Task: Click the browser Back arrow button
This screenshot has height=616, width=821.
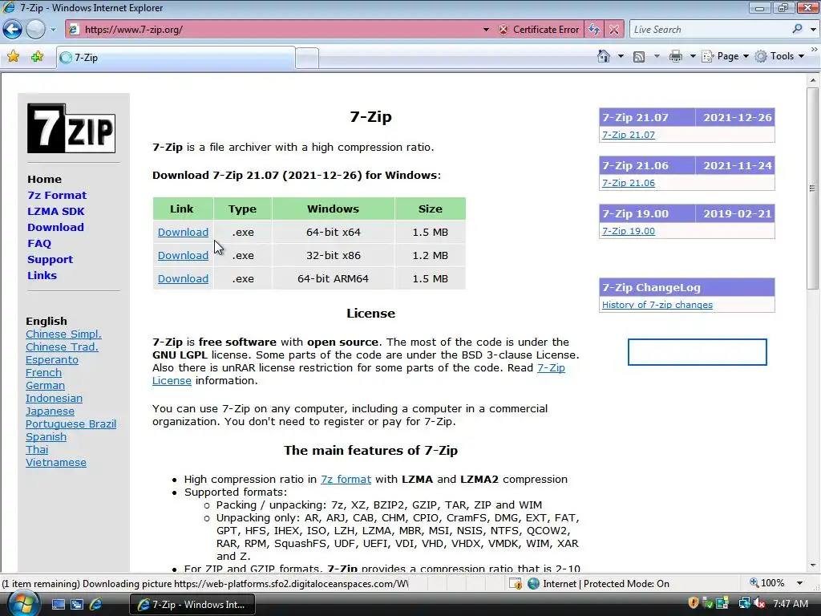Action: coord(13,30)
